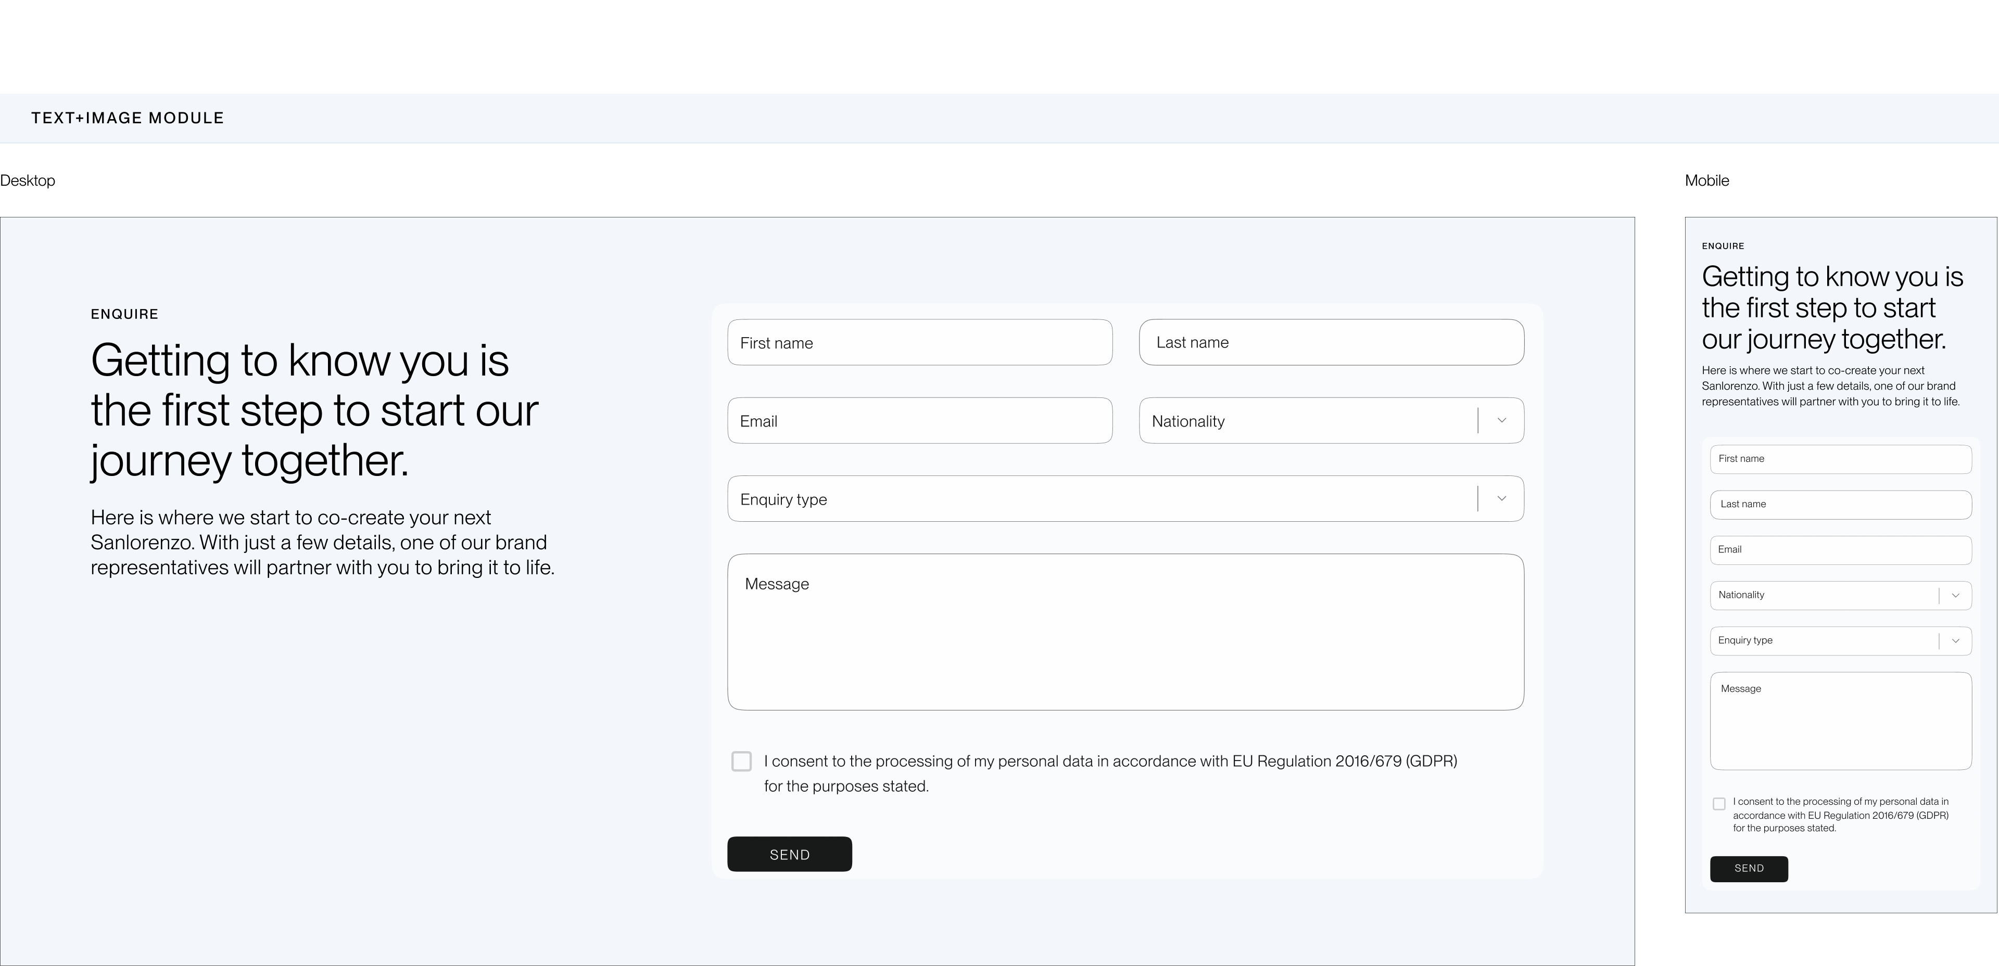
Task: Click the desktop consent text mentioning GDPR
Action: (1110, 773)
